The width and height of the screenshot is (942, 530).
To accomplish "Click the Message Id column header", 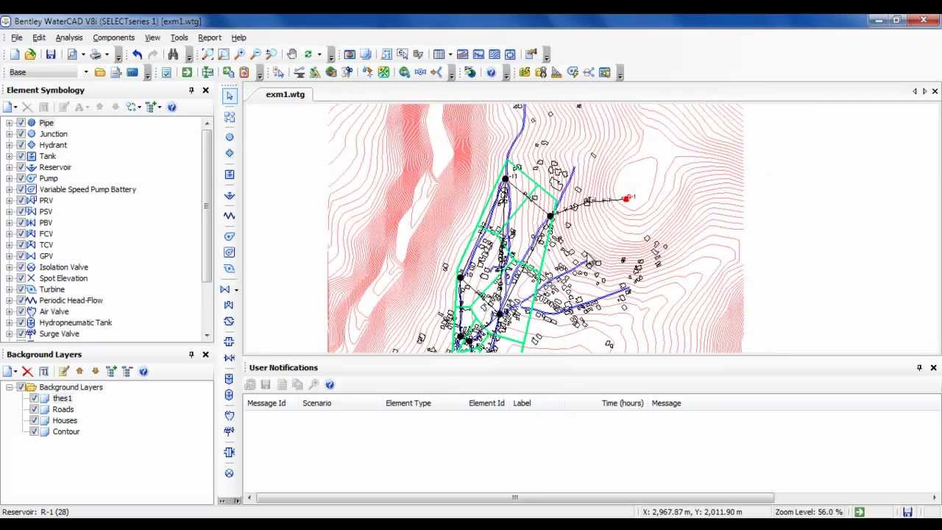I will click(x=266, y=403).
